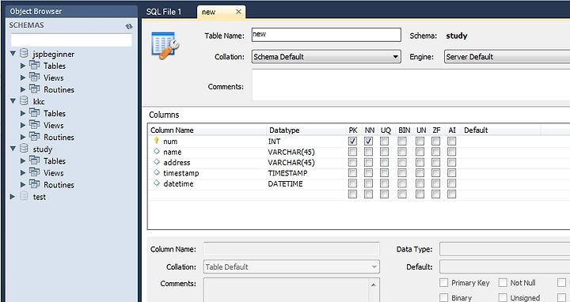Enable NN checkbox for name column

point(368,152)
